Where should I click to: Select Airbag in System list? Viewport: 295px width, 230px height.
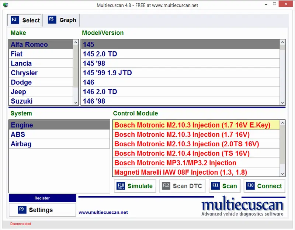pyautogui.click(x=59, y=144)
